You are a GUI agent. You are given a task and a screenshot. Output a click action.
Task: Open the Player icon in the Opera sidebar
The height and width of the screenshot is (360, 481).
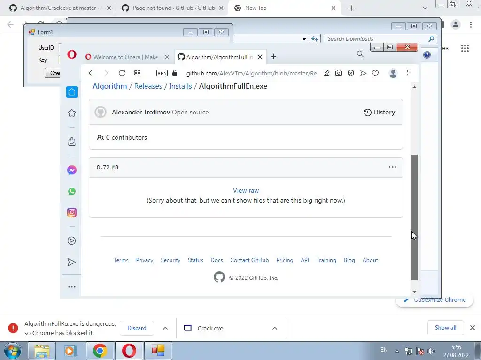tap(72, 241)
